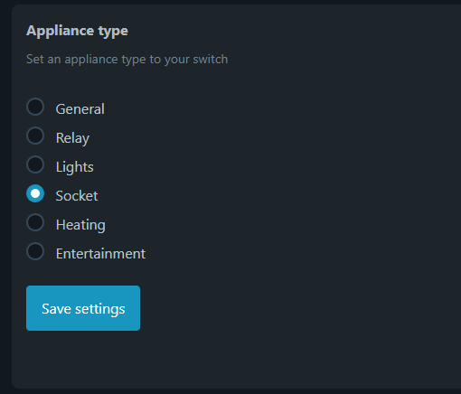Pick the Lights radio option
Image resolution: width=461 pixels, height=394 pixels.
click(35, 164)
